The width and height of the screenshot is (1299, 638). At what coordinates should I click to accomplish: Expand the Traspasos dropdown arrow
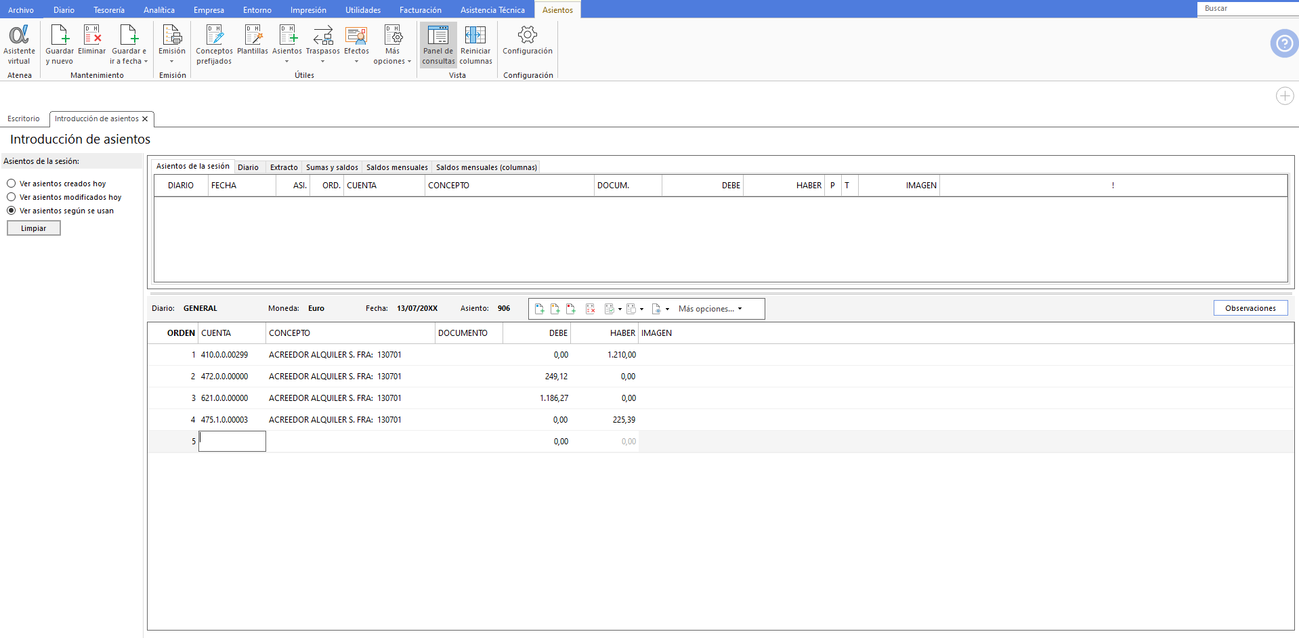click(x=323, y=62)
